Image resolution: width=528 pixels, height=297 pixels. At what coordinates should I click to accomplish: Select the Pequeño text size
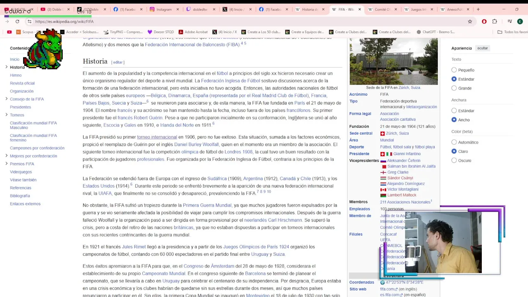pos(454,70)
